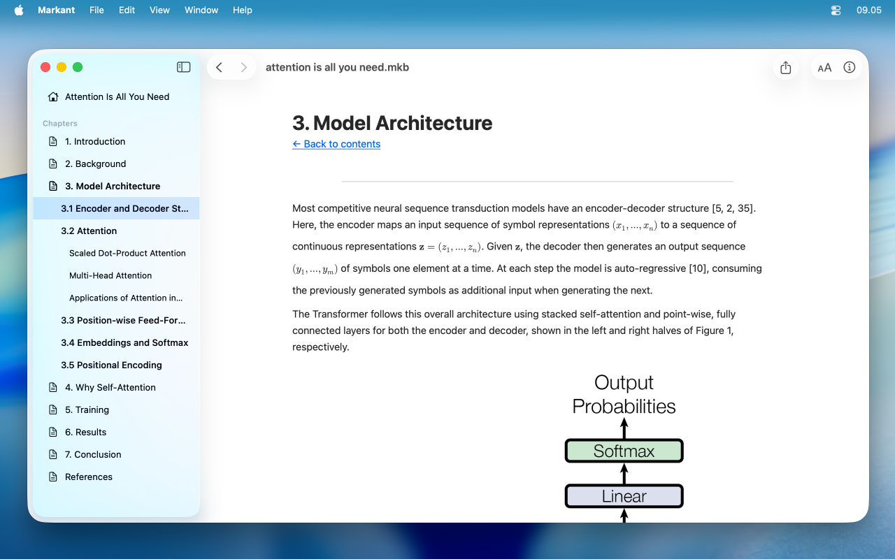Open the Scaled Dot-Product Attention section
Image resolution: width=895 pixels, height=559 pixels.
127,253
